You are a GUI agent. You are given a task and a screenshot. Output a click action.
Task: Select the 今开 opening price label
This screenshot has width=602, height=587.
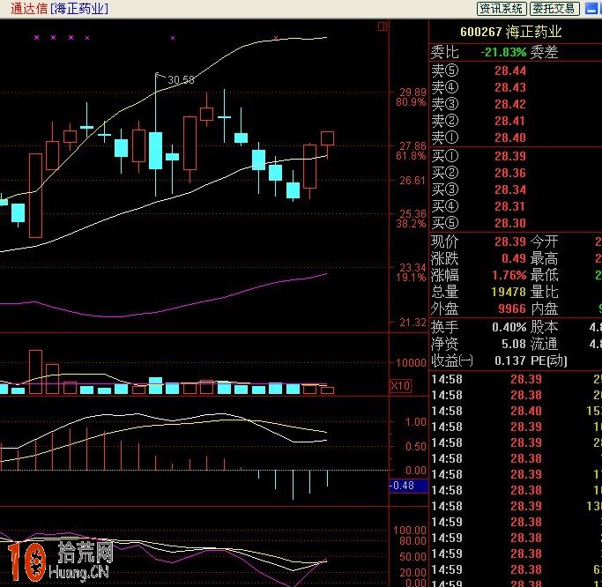[544, 241]
